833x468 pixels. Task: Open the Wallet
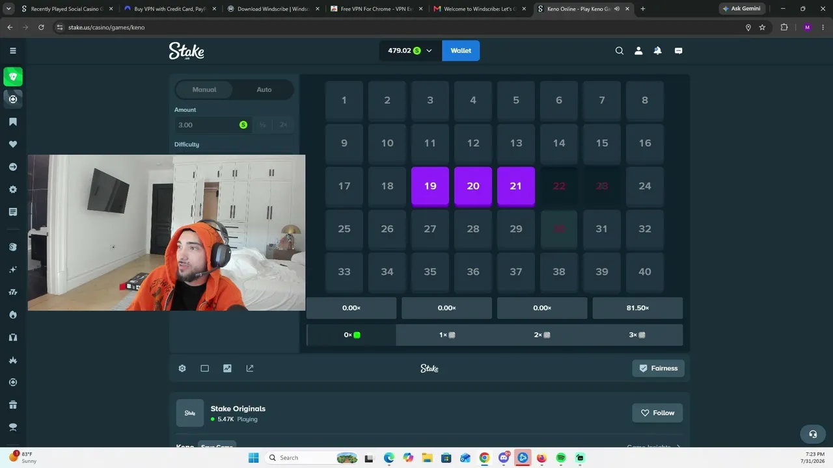pos(461,51)
